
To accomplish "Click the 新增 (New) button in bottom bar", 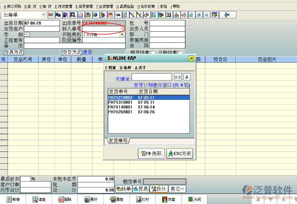I will coord(13,199).
